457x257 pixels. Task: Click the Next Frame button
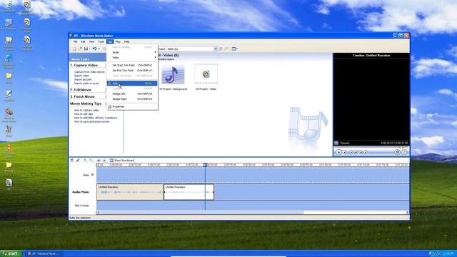[361, 152]
